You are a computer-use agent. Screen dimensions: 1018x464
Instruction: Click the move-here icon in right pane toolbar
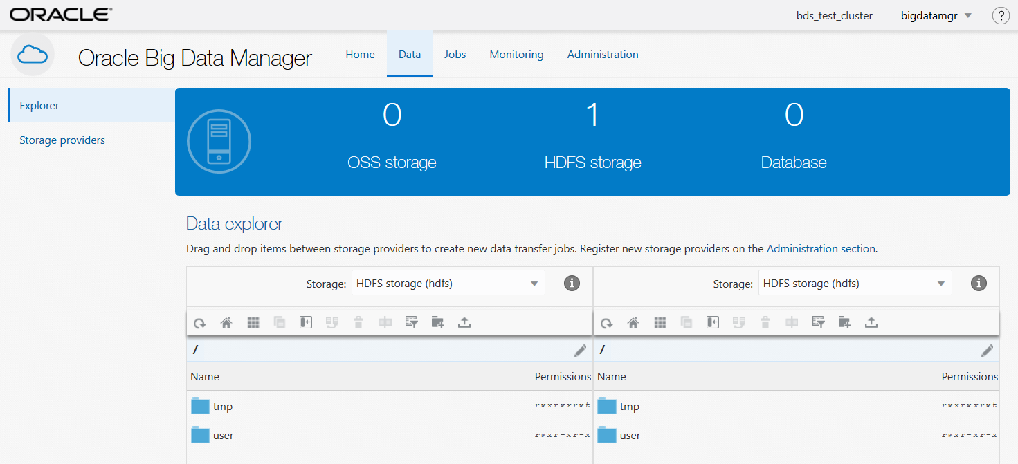coord(713,322)
